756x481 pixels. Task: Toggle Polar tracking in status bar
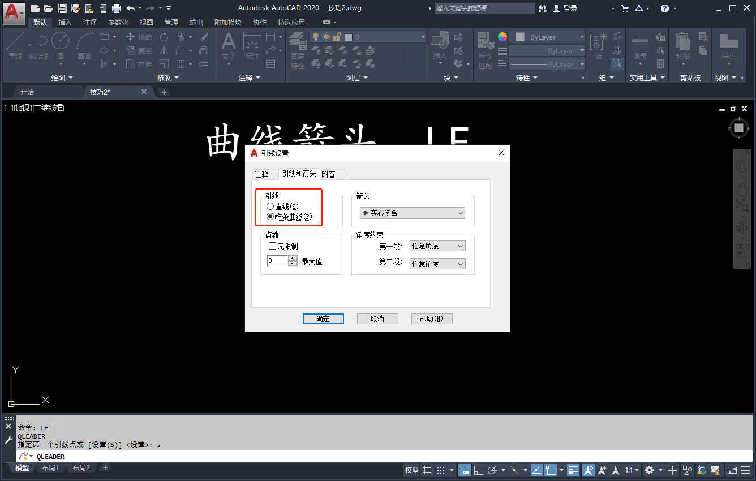click(492, 470)
